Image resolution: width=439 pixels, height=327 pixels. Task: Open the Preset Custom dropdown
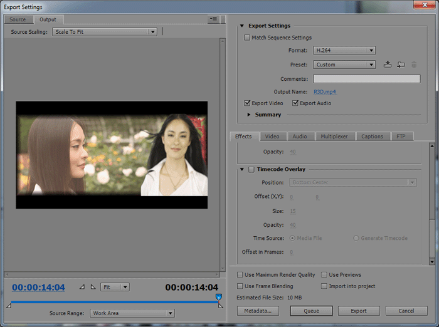[344, 65]
